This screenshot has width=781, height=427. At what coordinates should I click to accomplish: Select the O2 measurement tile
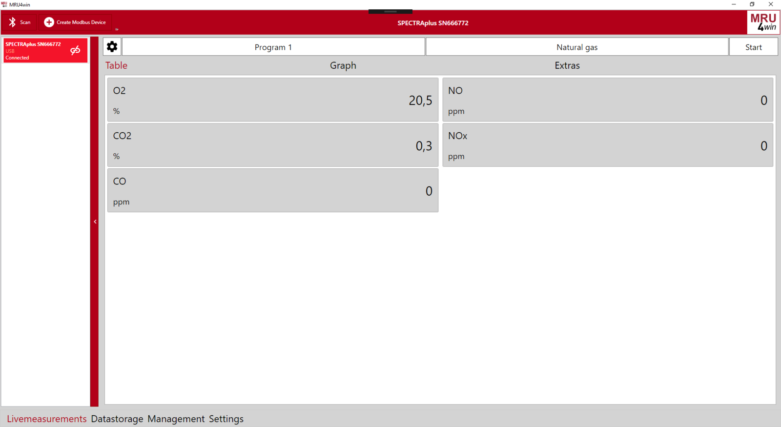(272, 100)
